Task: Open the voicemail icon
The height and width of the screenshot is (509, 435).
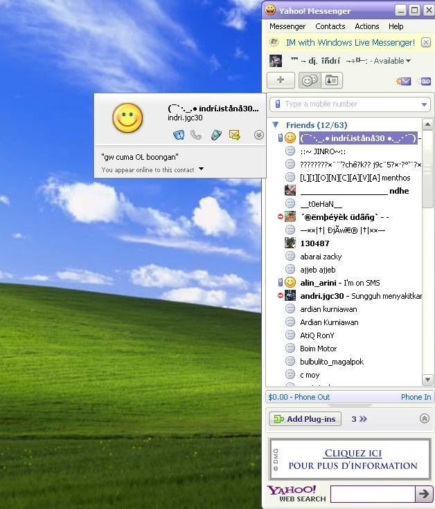Action: pos(425,81)
